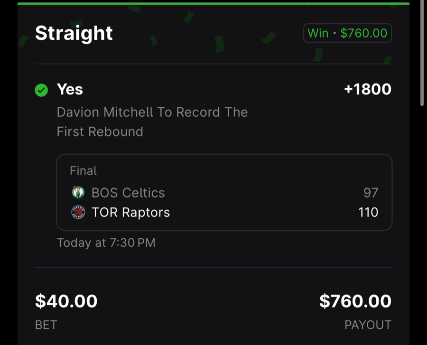The image size is (427, 345).
Task: Click the $40.00 BET amount field
Action: pyautogui.click(x=66, y=301)
